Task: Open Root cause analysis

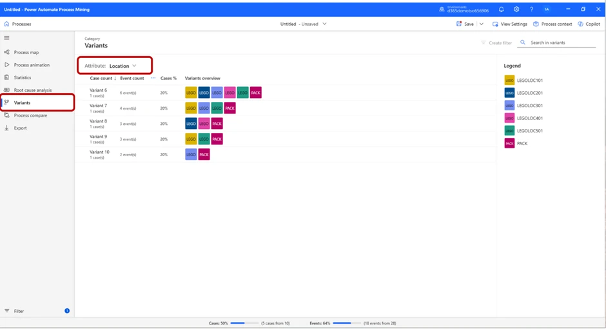Action: (x=32, y=90)
